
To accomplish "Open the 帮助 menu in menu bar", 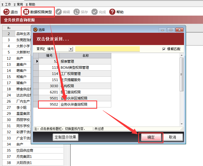I will click(30, 4).
